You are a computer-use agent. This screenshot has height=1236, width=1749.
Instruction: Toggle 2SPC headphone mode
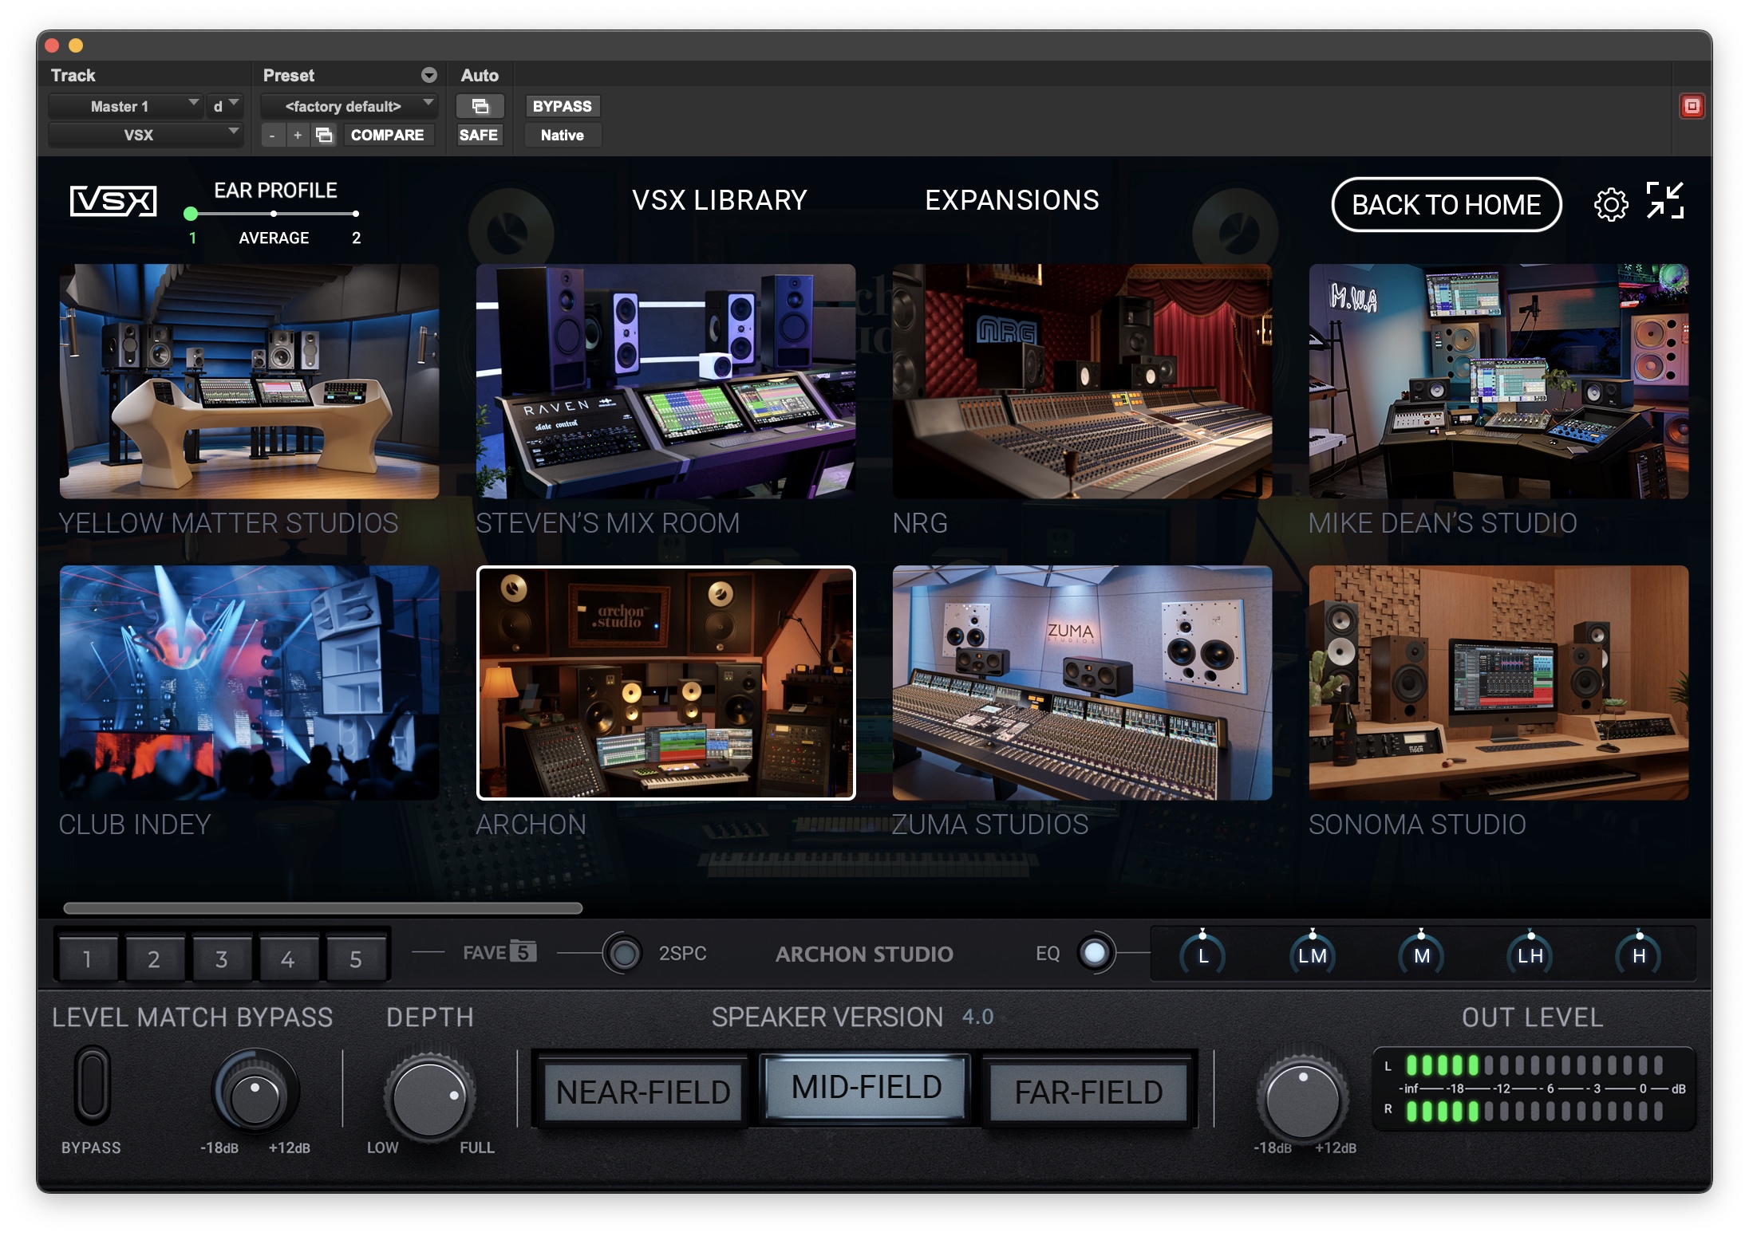pos(624,952)
